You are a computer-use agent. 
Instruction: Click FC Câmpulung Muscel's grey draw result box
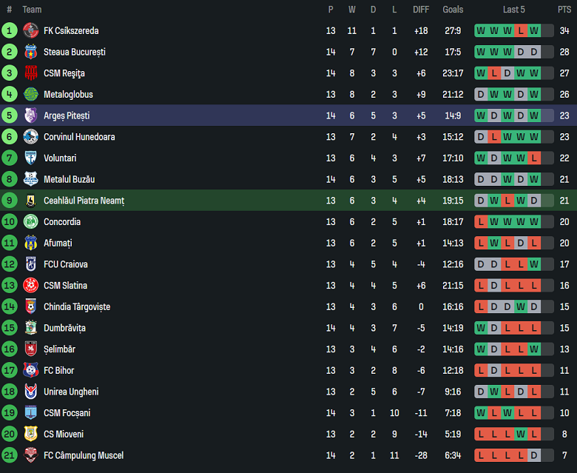pyautogui.click(x=534, y=455)
